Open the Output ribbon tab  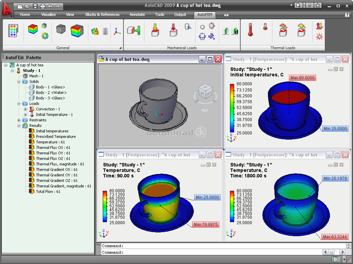[x=180, y=15]
